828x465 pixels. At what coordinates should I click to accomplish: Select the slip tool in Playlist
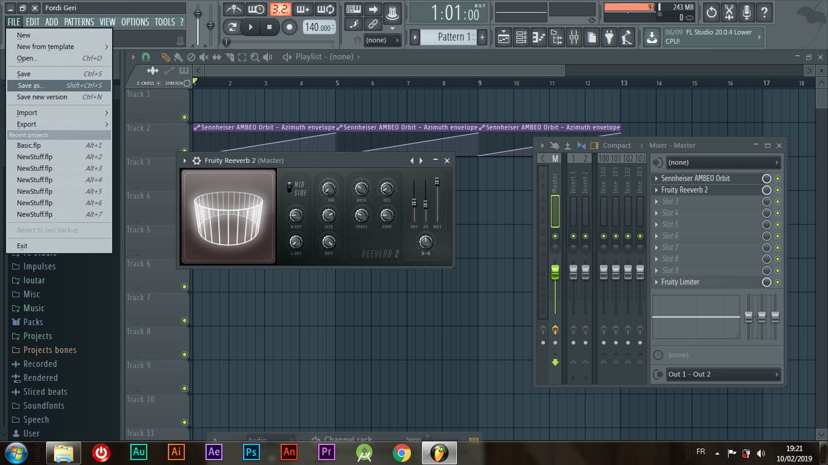tap(216, 57)
